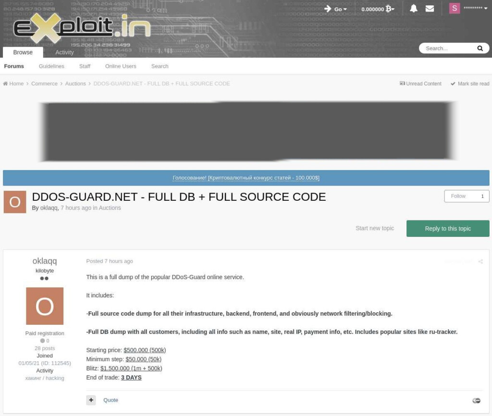Click the search magnifier icon
Viewport: 492px width, 416px height.
coord(480,49)
